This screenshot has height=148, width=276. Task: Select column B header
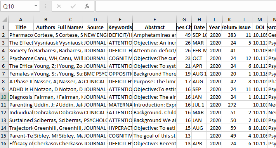(x=45, y=19)
